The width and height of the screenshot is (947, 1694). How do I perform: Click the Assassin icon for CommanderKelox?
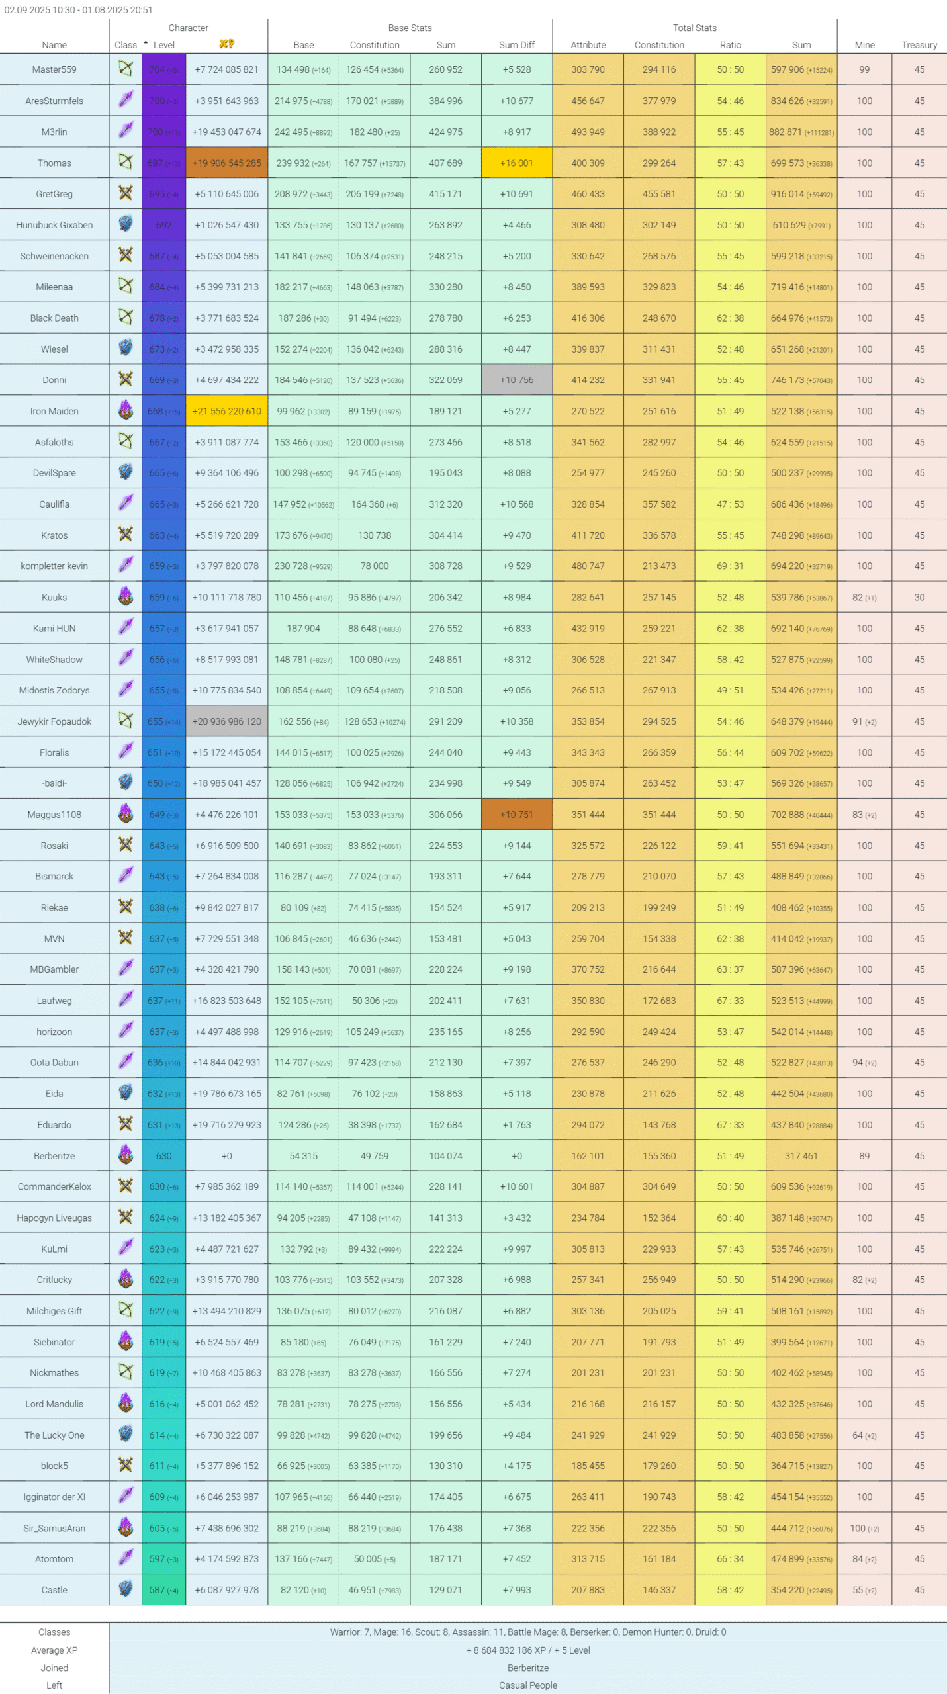click(x=125, y=1186)
